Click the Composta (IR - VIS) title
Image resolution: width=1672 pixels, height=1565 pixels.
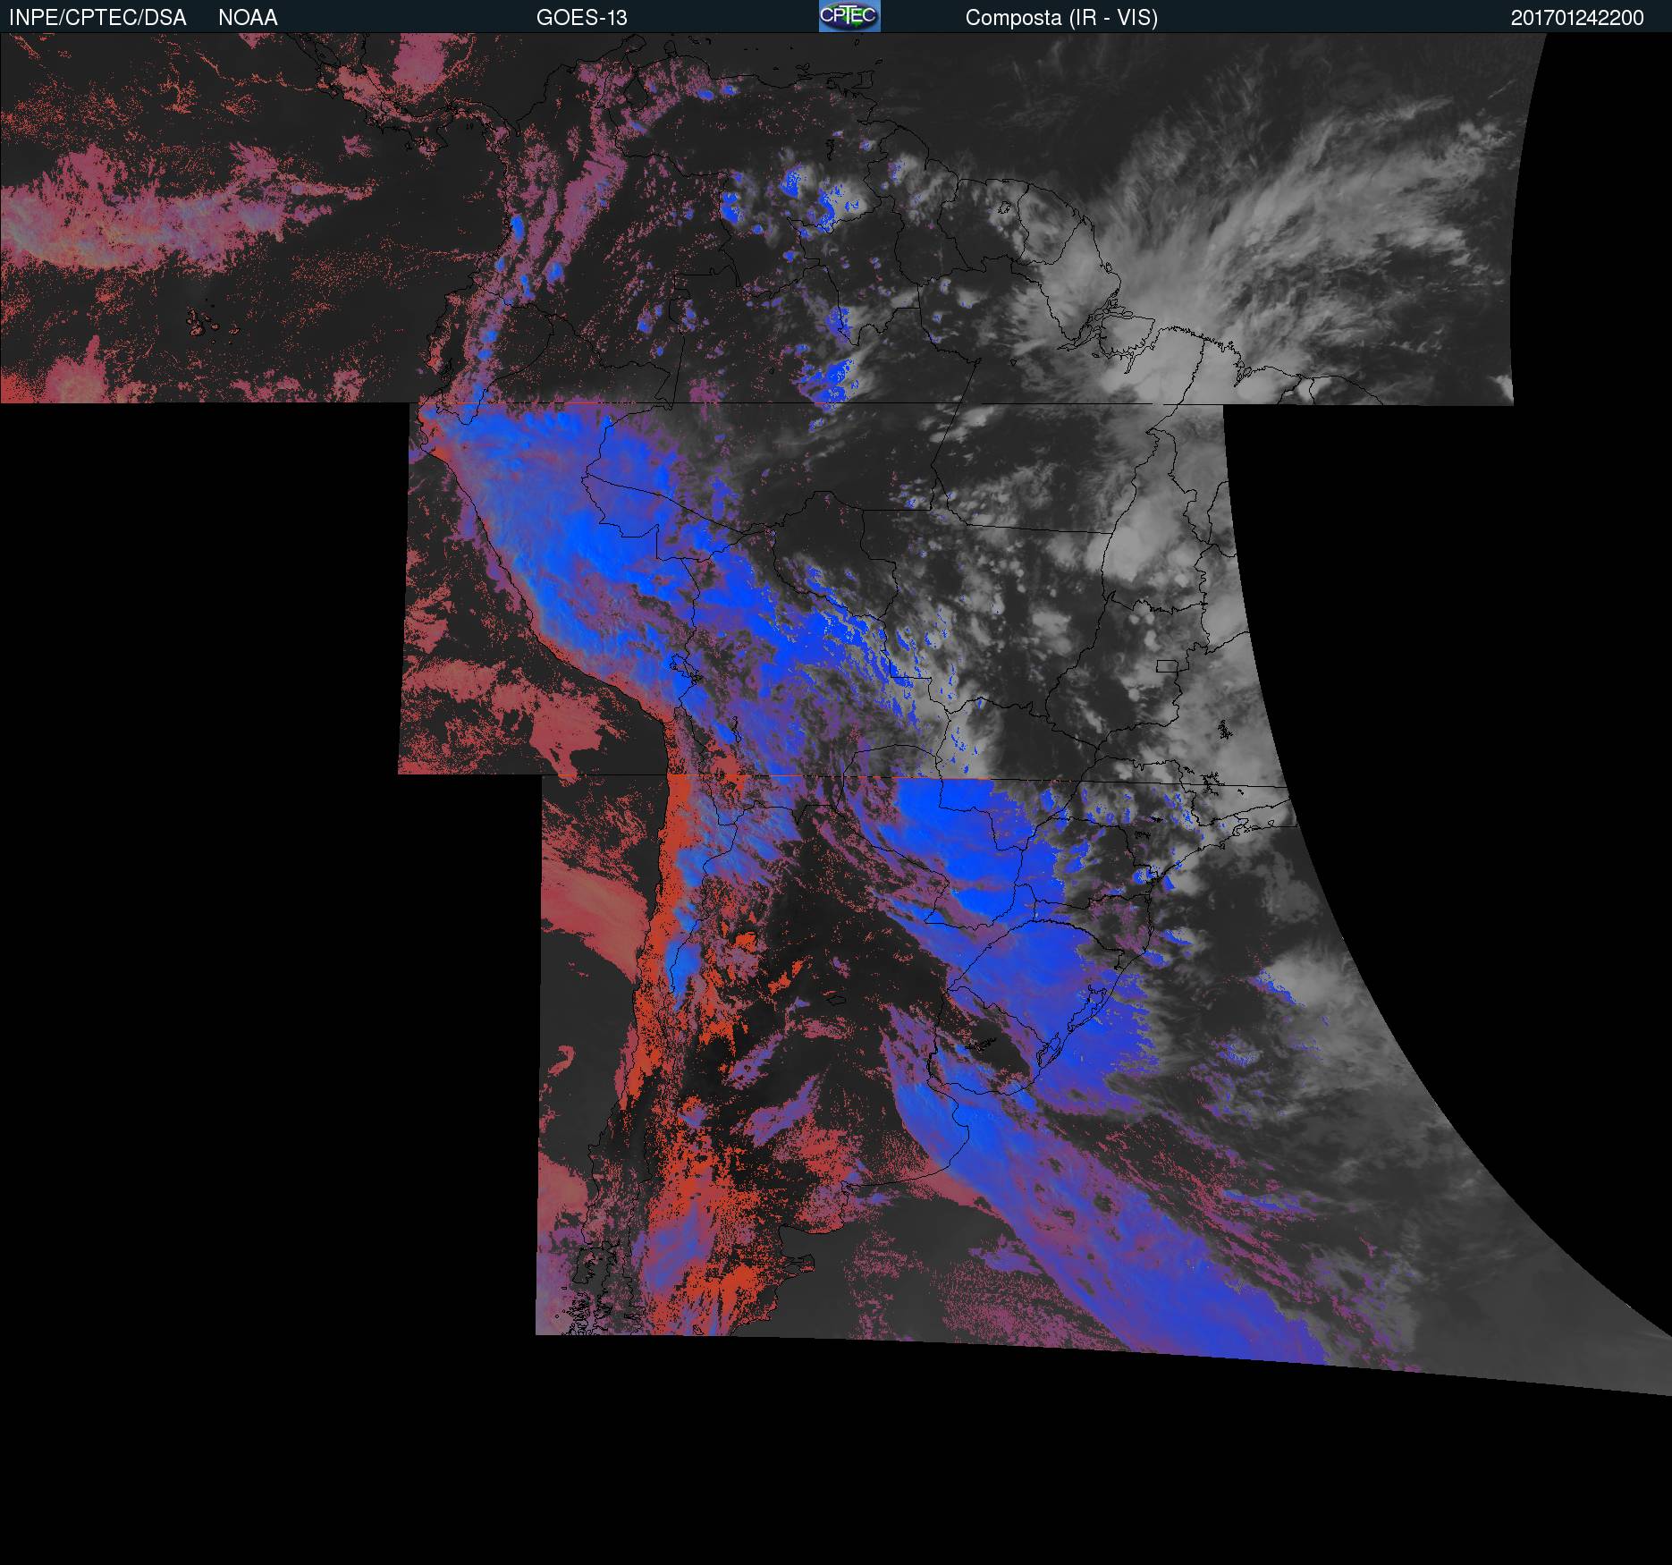point(1061,18)
